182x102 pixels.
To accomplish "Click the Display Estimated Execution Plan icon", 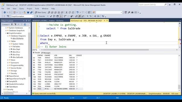I will (54, 16).
